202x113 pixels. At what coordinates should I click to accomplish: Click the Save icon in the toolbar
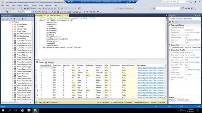point(25,8)
